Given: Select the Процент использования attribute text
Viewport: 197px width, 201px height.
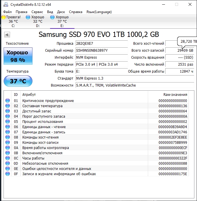Looking at the screenshot, I should (43, 122).
